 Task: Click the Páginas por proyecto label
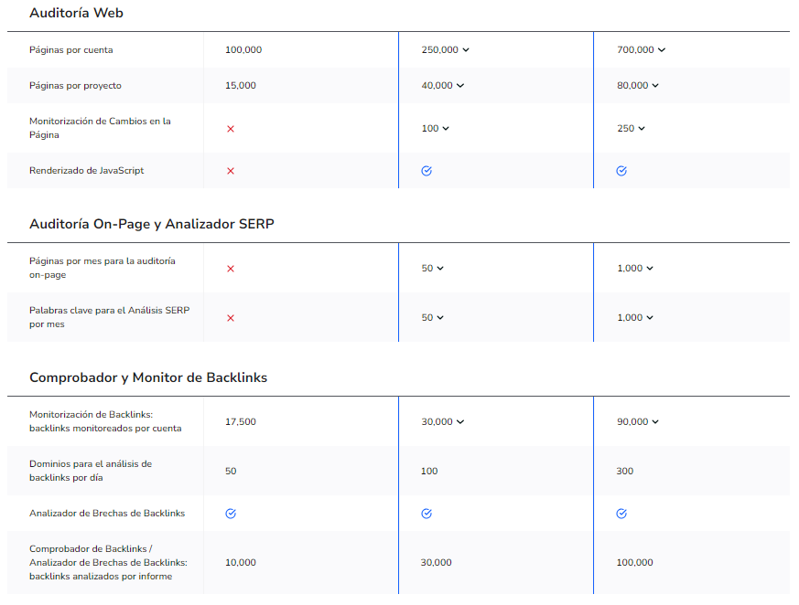(75, 86)
